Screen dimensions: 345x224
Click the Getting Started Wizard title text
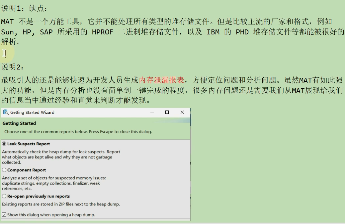[x=32, y=112]
